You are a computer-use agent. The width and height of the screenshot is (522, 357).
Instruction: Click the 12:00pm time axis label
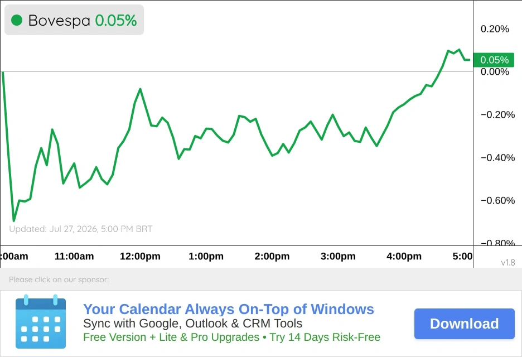pyautogui.click(x=140, y=256)
